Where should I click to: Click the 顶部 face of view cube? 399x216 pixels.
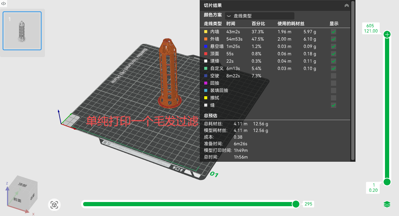coord(23,185)
